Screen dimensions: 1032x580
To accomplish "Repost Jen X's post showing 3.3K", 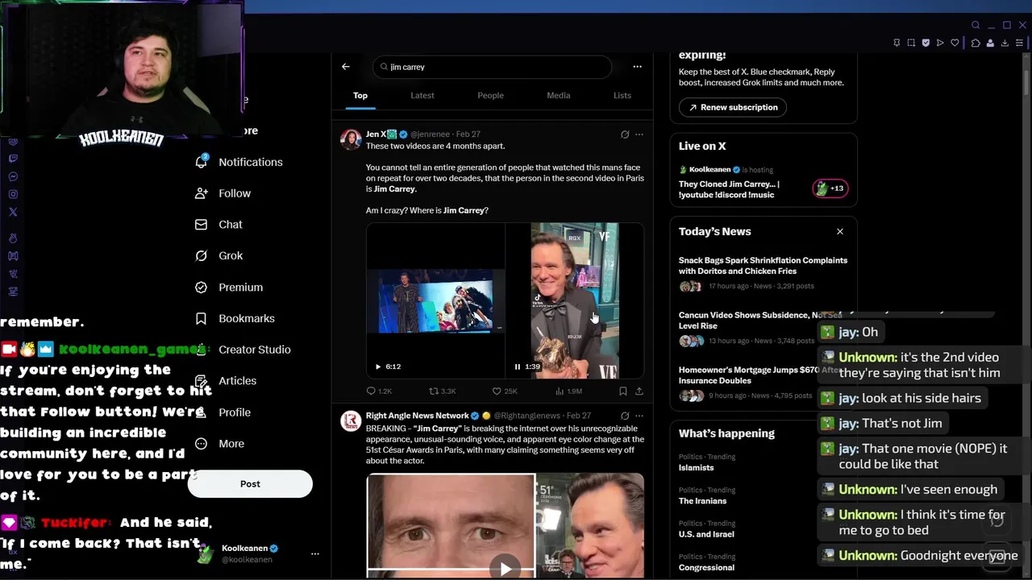I will click(x=443, y=391).
